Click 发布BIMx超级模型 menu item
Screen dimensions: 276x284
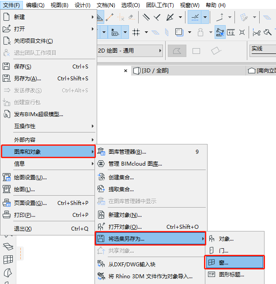[x=39, y=114]
